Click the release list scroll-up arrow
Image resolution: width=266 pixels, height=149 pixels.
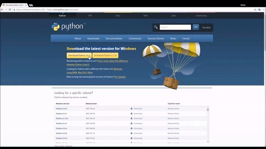tap(208, 107)
